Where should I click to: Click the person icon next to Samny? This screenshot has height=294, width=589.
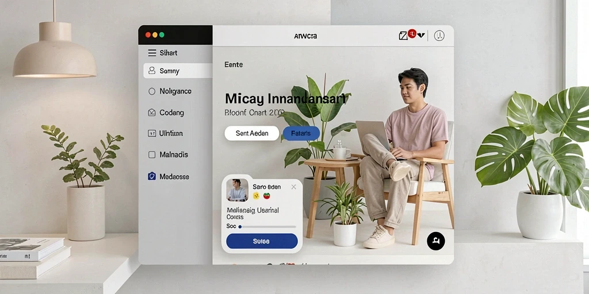(152, 71)
